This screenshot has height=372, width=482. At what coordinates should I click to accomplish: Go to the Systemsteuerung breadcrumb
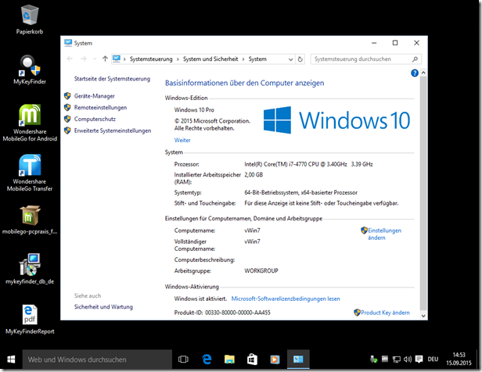pos(151,59)
